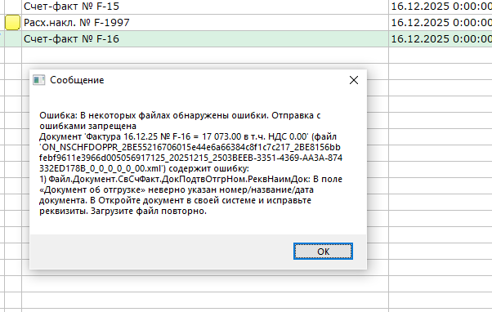This screenshot has width=492, height=312.
Task: Click the error message text in dialog
Action: click(x=190, y=163)
